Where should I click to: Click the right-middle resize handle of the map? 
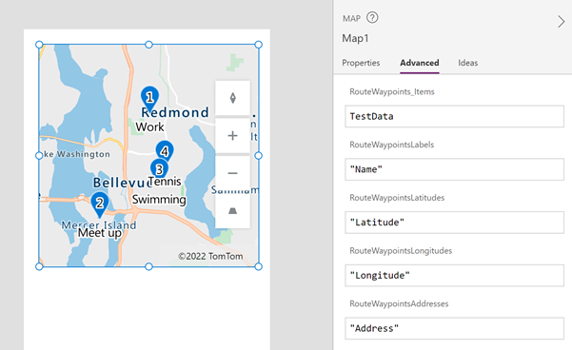(x=258, y=156)
